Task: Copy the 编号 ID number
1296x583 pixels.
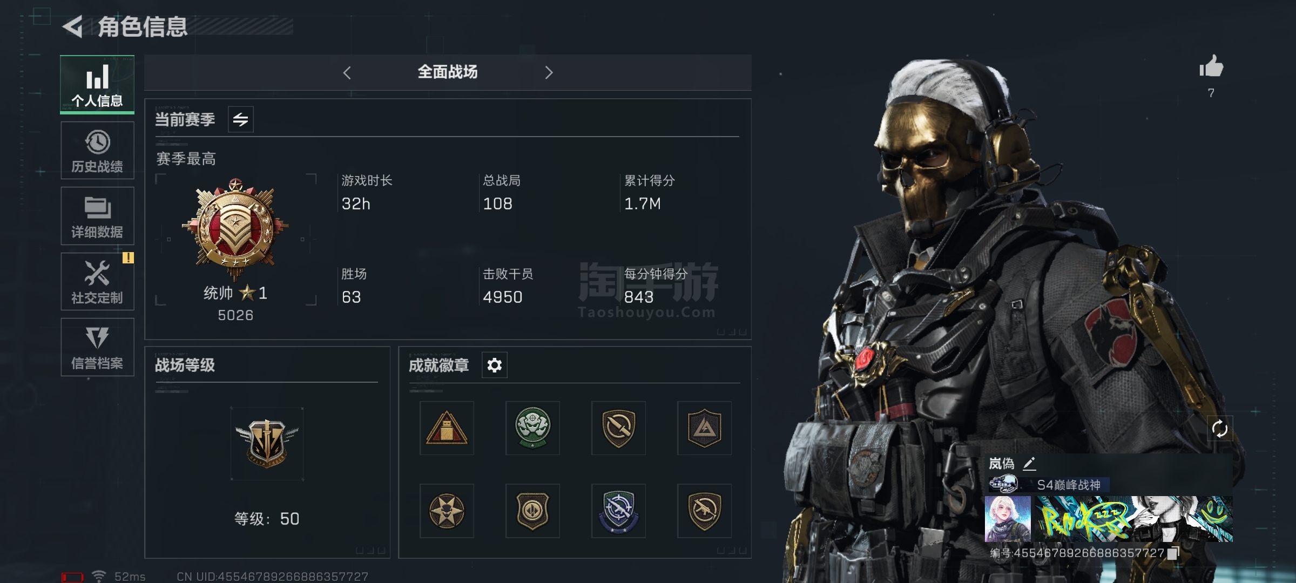Action: (1173, 553)
